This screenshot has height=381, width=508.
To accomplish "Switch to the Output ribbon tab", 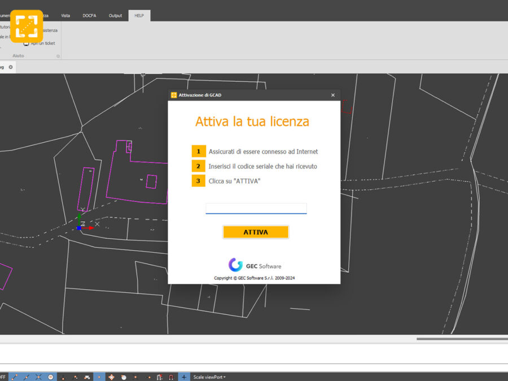I will pos(115,16).
